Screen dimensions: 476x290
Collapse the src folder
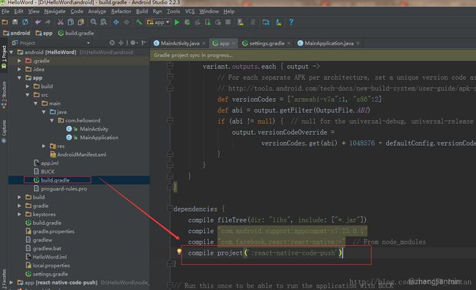(28, 94)
